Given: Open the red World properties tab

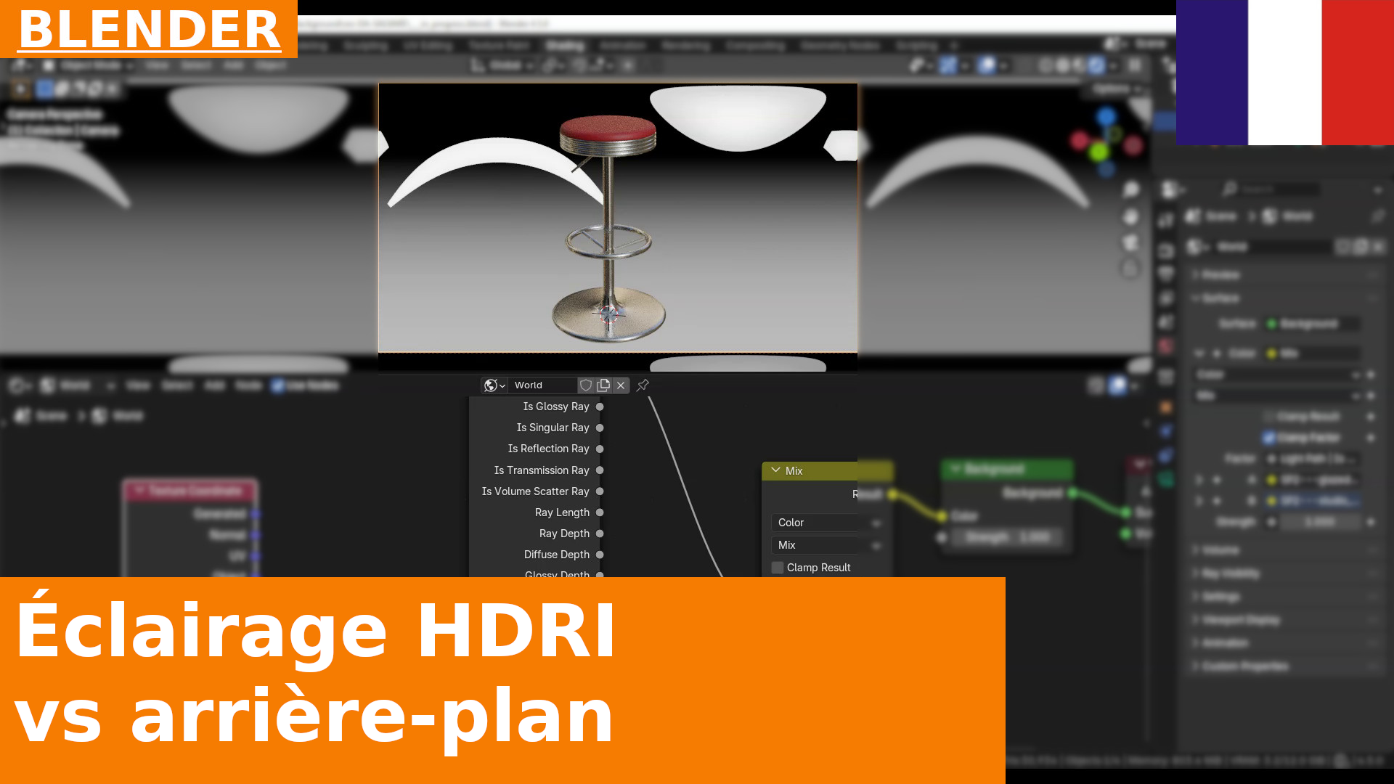Looking at the screenshot, I should [x=1166, y=346].
